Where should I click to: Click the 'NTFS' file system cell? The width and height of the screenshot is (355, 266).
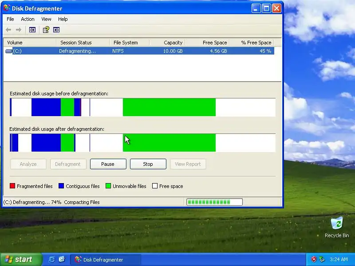(x=118, y=51)
